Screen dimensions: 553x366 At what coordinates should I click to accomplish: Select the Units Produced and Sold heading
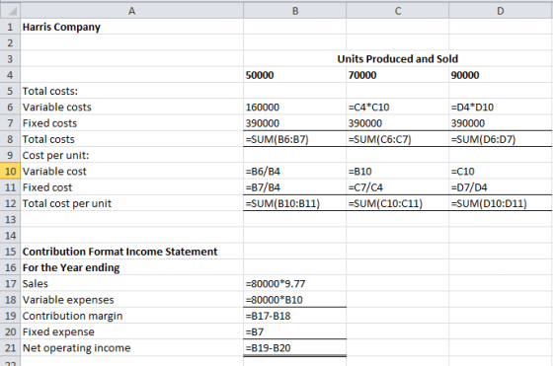pos(397,59)
